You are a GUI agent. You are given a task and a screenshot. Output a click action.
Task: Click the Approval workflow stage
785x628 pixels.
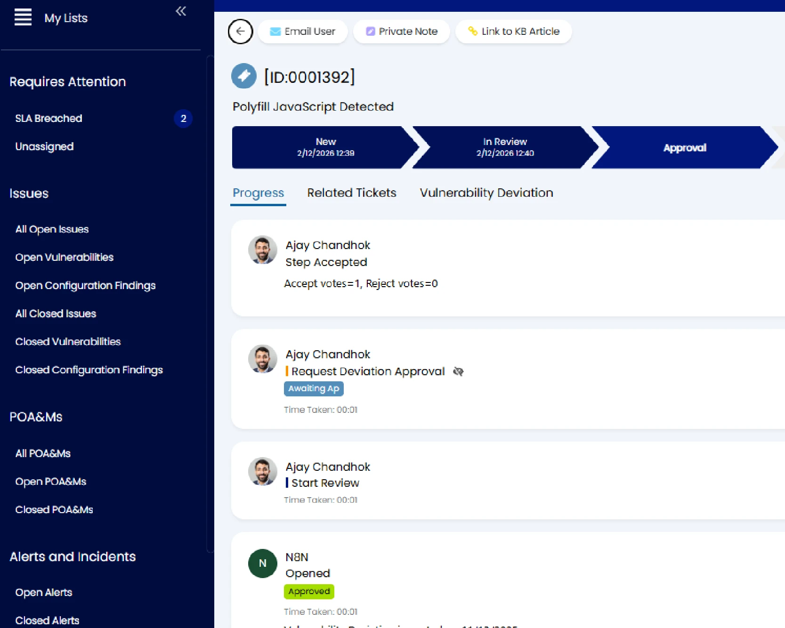(x=684, y=148)
